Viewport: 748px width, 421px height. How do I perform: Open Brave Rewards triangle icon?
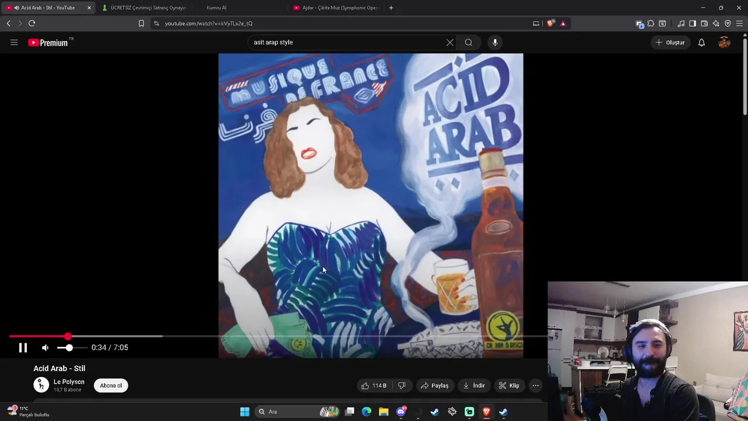[x=563, y=23]
